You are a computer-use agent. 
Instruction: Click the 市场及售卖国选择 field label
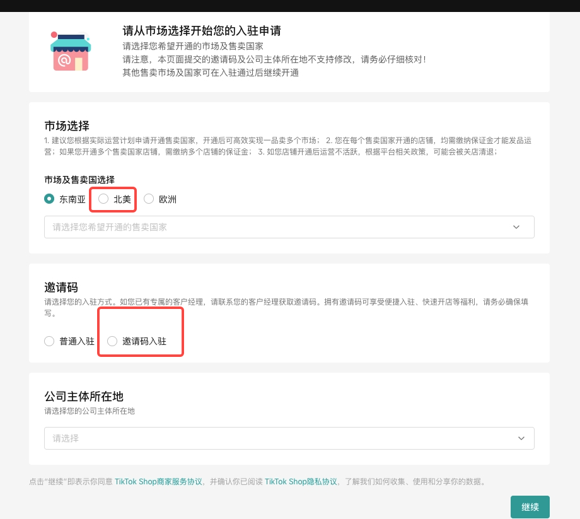point(79,180)
